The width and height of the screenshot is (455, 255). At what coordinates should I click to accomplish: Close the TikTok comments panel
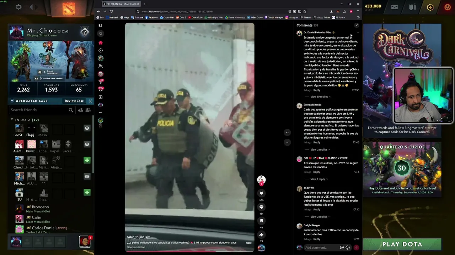click(357, 25)
